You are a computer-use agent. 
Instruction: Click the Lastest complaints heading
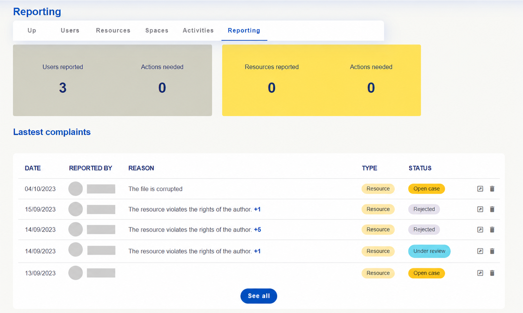pos(52,132)
